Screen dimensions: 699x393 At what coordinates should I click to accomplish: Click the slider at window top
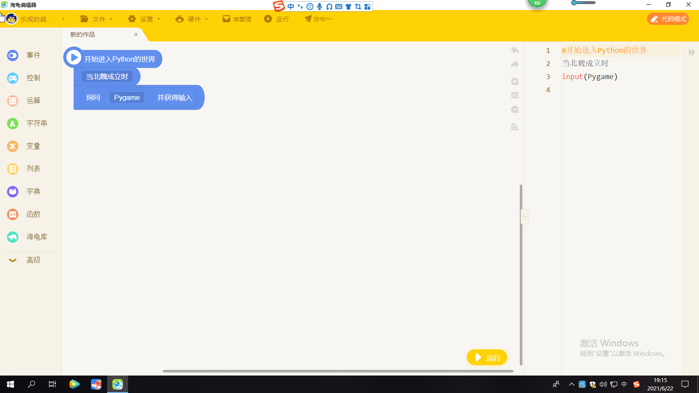pos(583,3)
